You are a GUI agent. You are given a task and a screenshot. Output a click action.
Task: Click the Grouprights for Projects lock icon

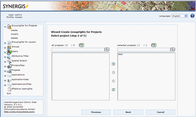point(9,26)
